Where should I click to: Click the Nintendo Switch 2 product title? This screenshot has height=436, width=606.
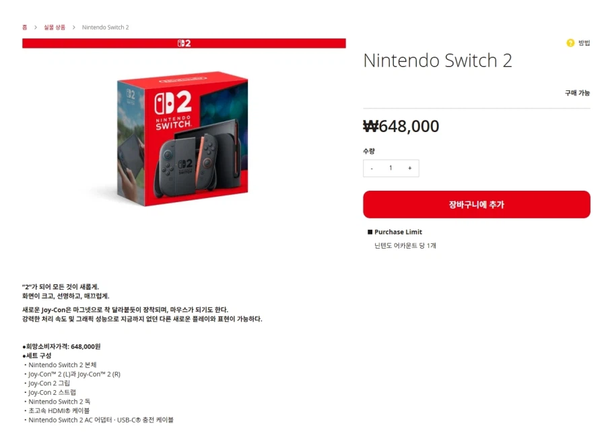point(438,61)
